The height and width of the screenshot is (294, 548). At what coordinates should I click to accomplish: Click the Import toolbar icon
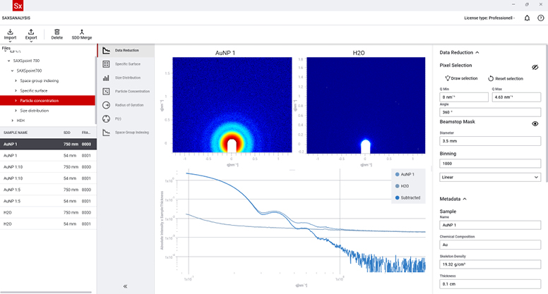10,32
